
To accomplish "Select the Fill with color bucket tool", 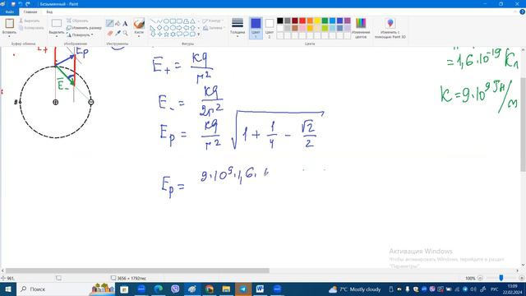I will coord(118,24).
